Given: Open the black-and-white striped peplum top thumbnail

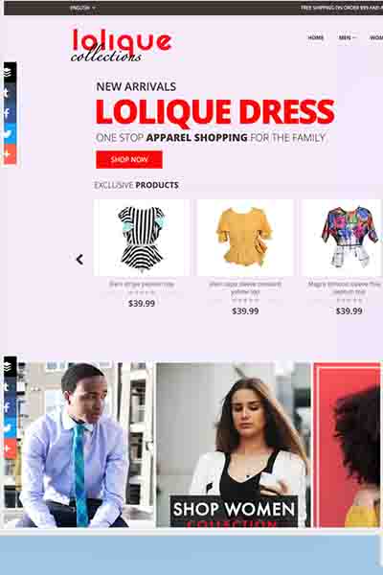Looking at the screenshot, I should point(142,238).
